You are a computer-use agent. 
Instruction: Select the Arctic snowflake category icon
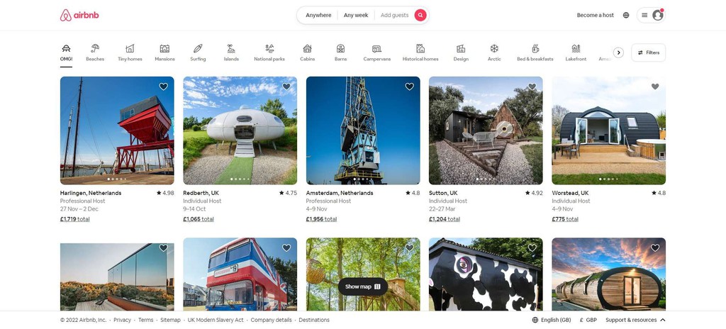click(x=494, y=48)
